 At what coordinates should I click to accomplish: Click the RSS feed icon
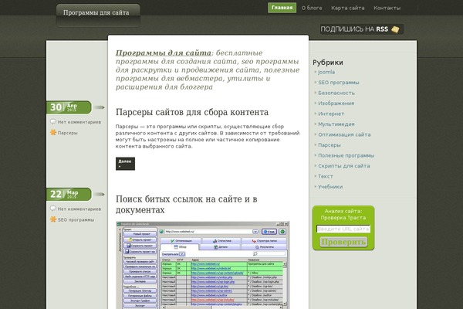[395, 29]
